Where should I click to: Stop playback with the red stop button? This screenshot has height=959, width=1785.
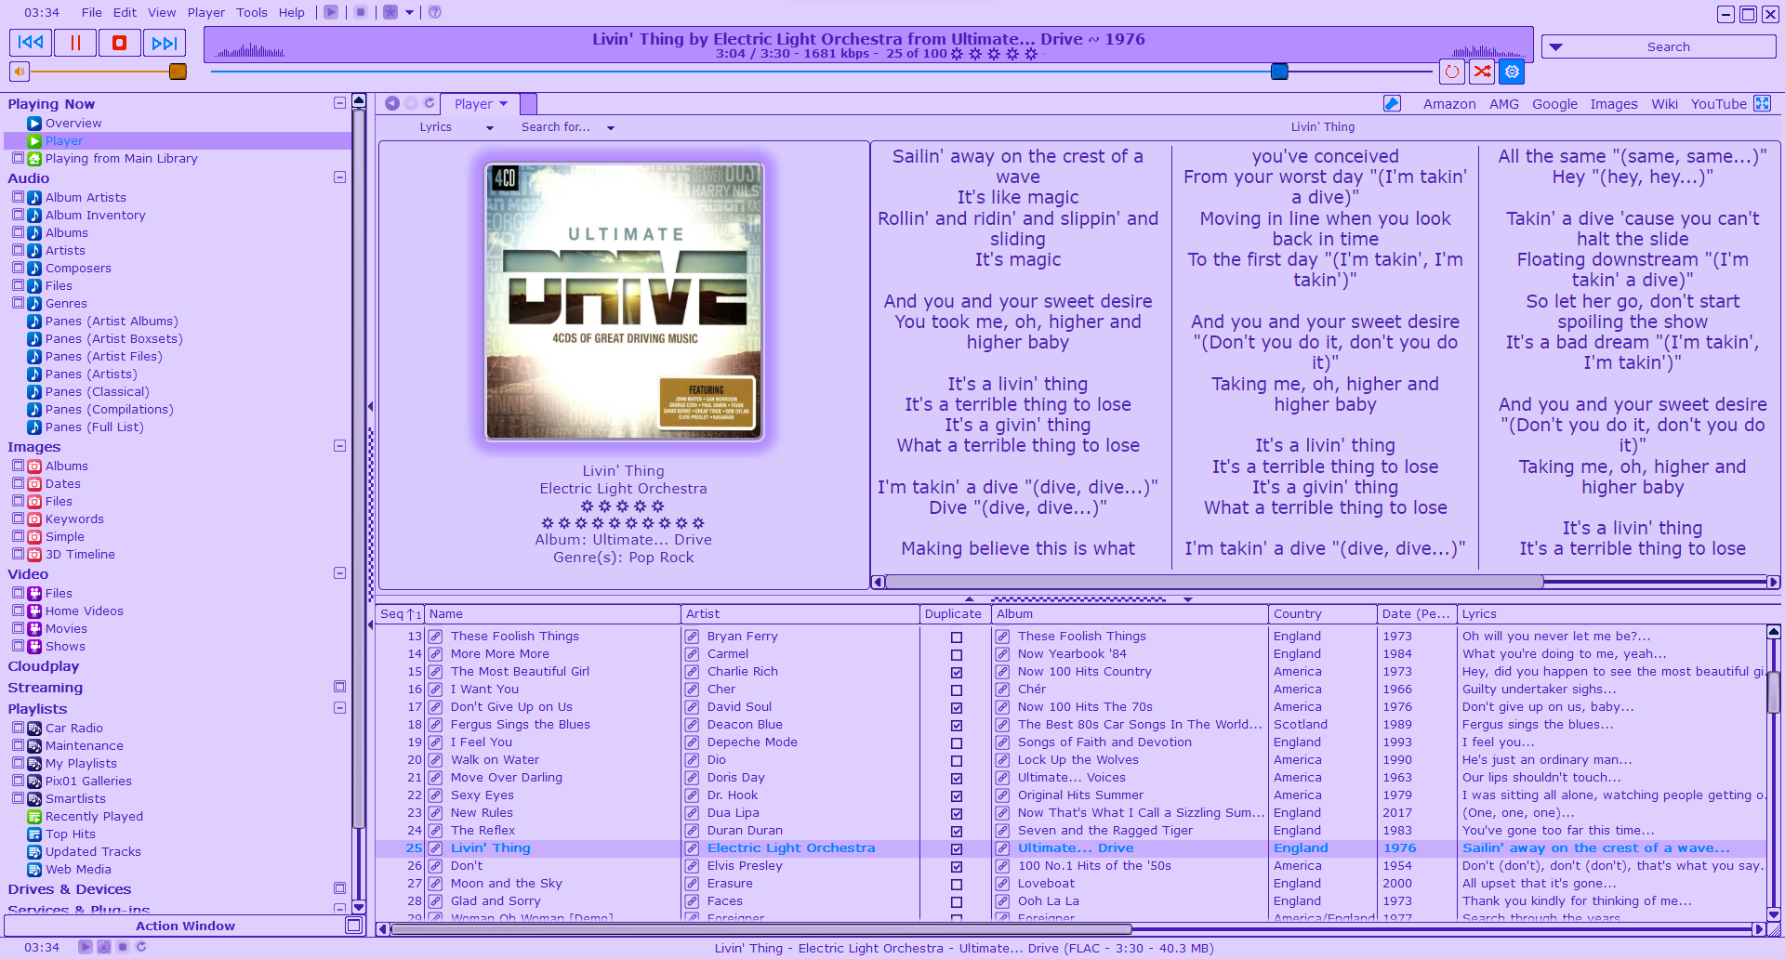pyautogui.click(x=119, y=43)
